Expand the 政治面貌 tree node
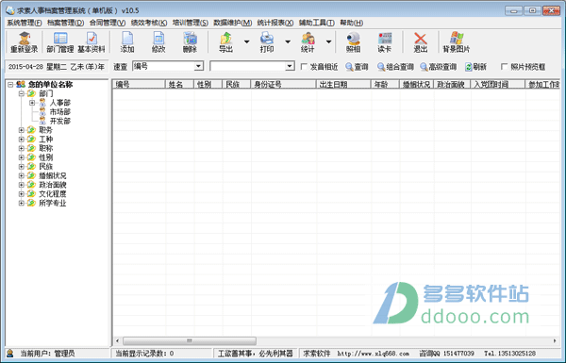566x363 pixels. pos(22,185)
